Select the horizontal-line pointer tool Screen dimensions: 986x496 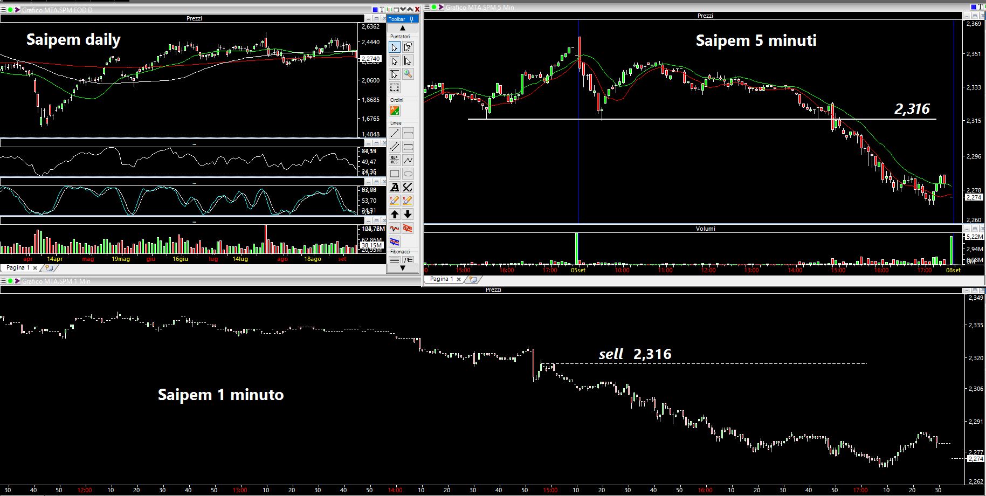click(395, 61)
